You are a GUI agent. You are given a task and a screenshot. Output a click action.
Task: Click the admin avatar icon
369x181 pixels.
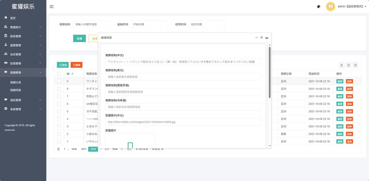pos(330,6)
